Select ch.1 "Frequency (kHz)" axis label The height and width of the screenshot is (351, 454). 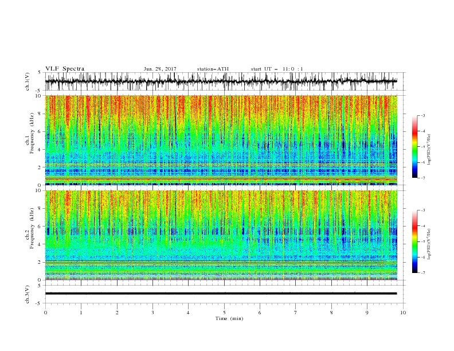(32, 134)
